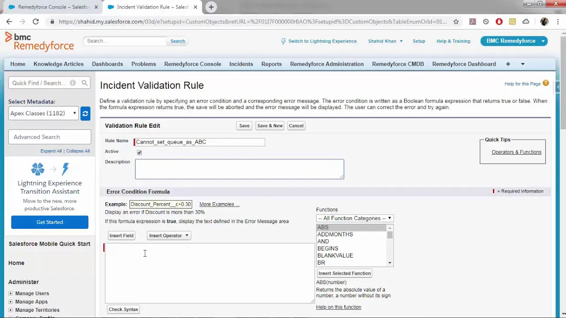Expand the Manage Apps tree item
The image size is (566, 318).
pos(11,302)
